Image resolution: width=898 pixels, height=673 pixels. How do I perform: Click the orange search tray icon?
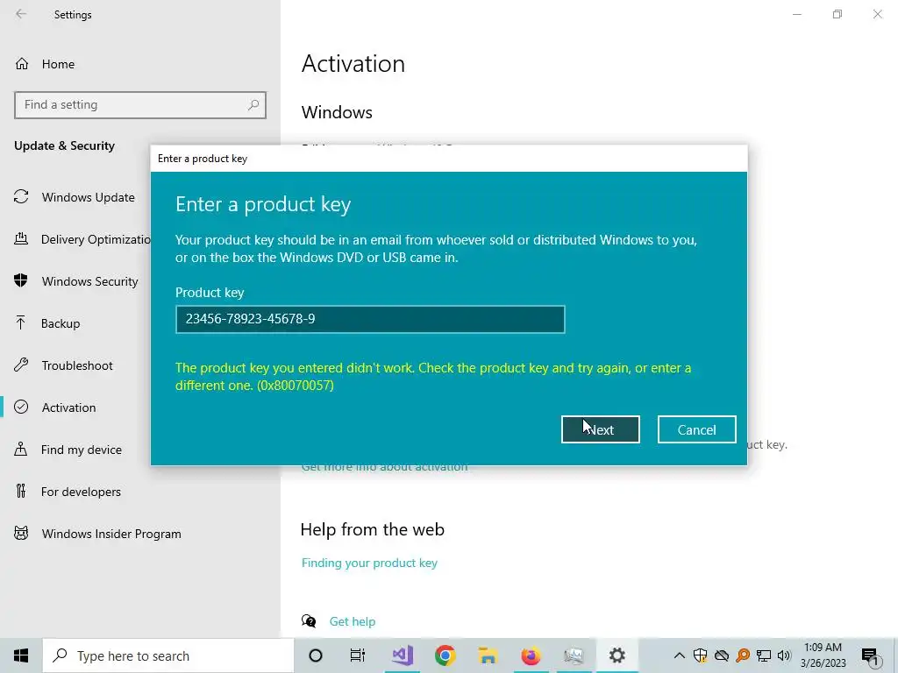coord(743,655)
